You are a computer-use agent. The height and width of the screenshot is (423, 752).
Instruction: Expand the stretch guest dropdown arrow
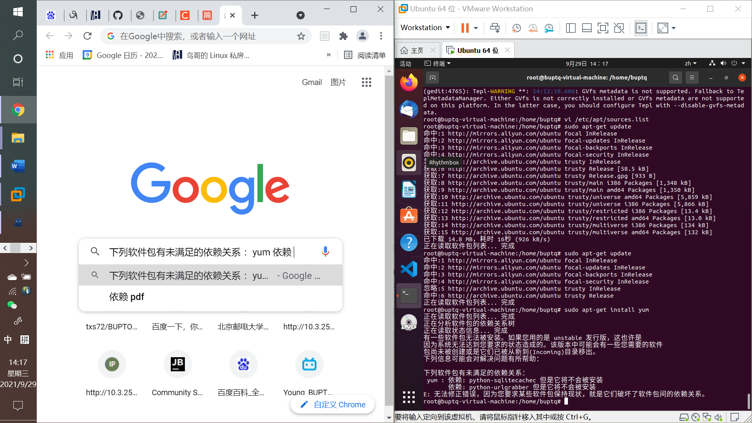(x=674, y=28)
